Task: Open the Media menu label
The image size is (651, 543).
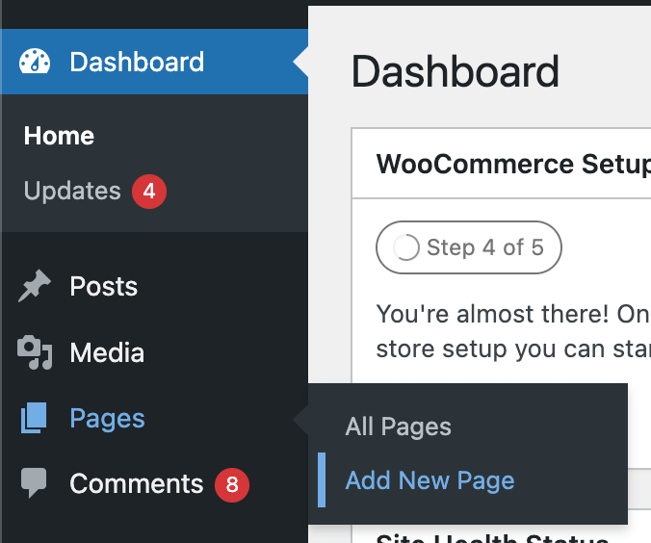Action: coord(107,353)
